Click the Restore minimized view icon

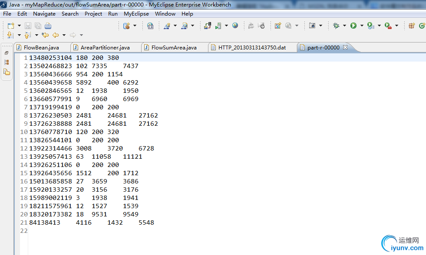click(7, 53)
